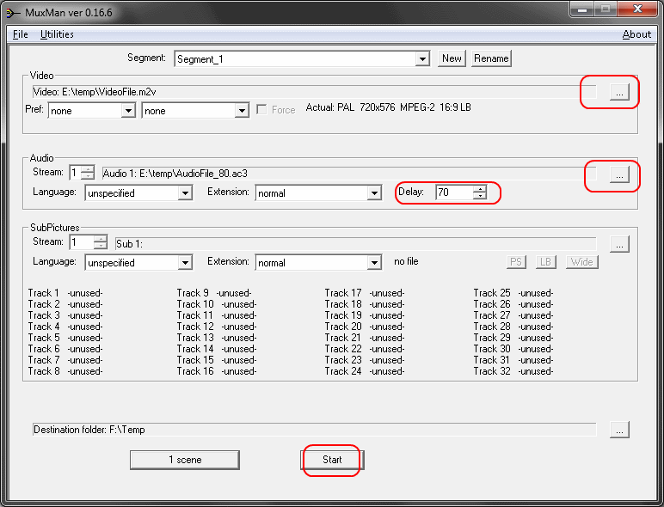The height and width of the screenshot is (507, 664).
Task: Browse for a subpicture file
Action: coord(619,244)
